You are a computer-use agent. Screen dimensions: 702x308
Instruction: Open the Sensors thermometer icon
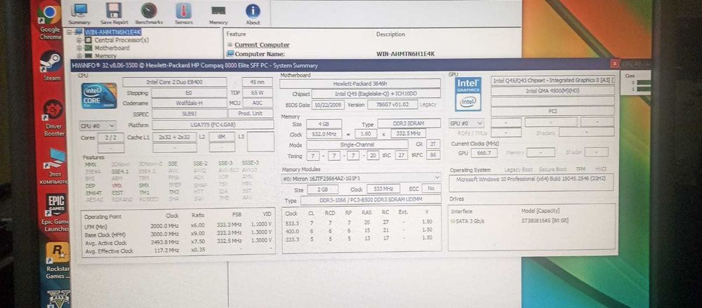coord(183,13)
